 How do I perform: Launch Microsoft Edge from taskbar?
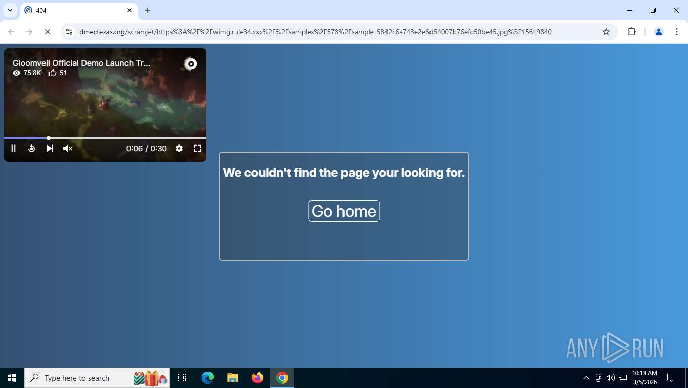(208, 378)
